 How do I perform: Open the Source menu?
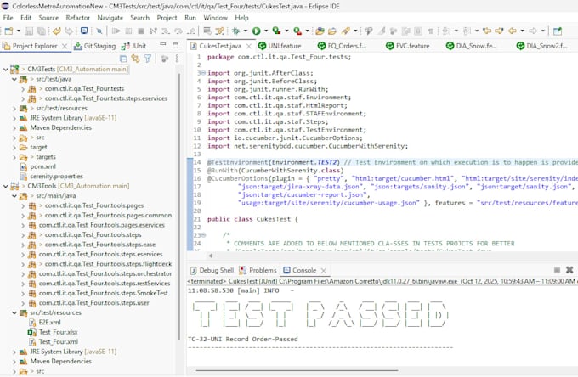click(48, 18)
